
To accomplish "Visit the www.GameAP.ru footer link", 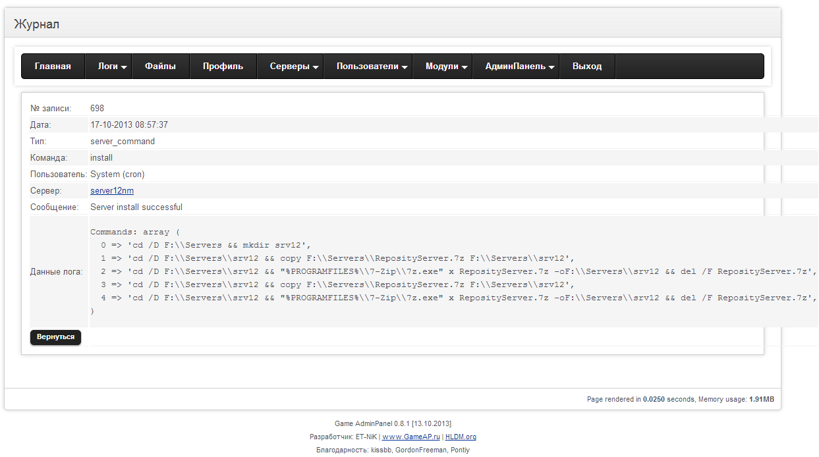I will [x=411, y=437].
